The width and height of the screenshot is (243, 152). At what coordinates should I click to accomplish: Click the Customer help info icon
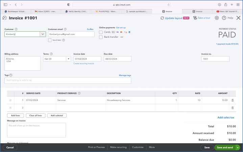(16, 29)
